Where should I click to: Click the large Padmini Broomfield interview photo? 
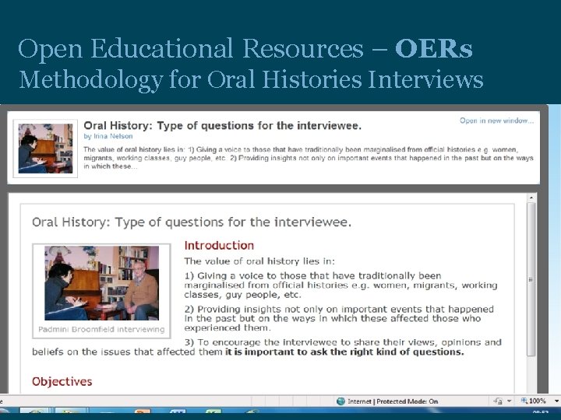[101, 283]
